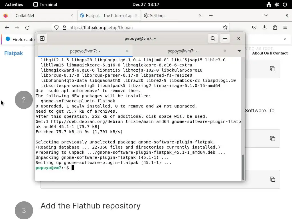The image size is (292, 219).
Task: Close the Firefox window
Action: pyautogui.click(x=287, y=15)
